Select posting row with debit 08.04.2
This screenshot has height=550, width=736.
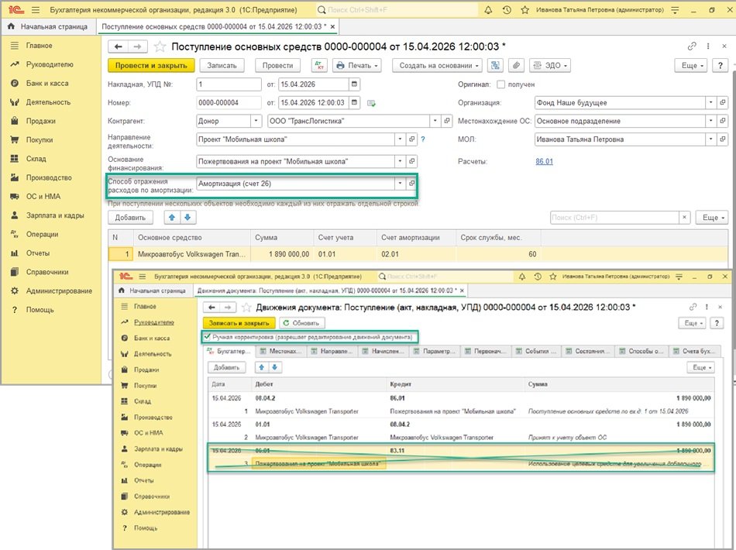(461, 404)
